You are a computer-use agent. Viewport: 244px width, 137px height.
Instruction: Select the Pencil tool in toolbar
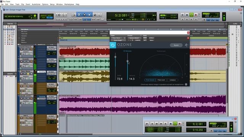point(100,14)
